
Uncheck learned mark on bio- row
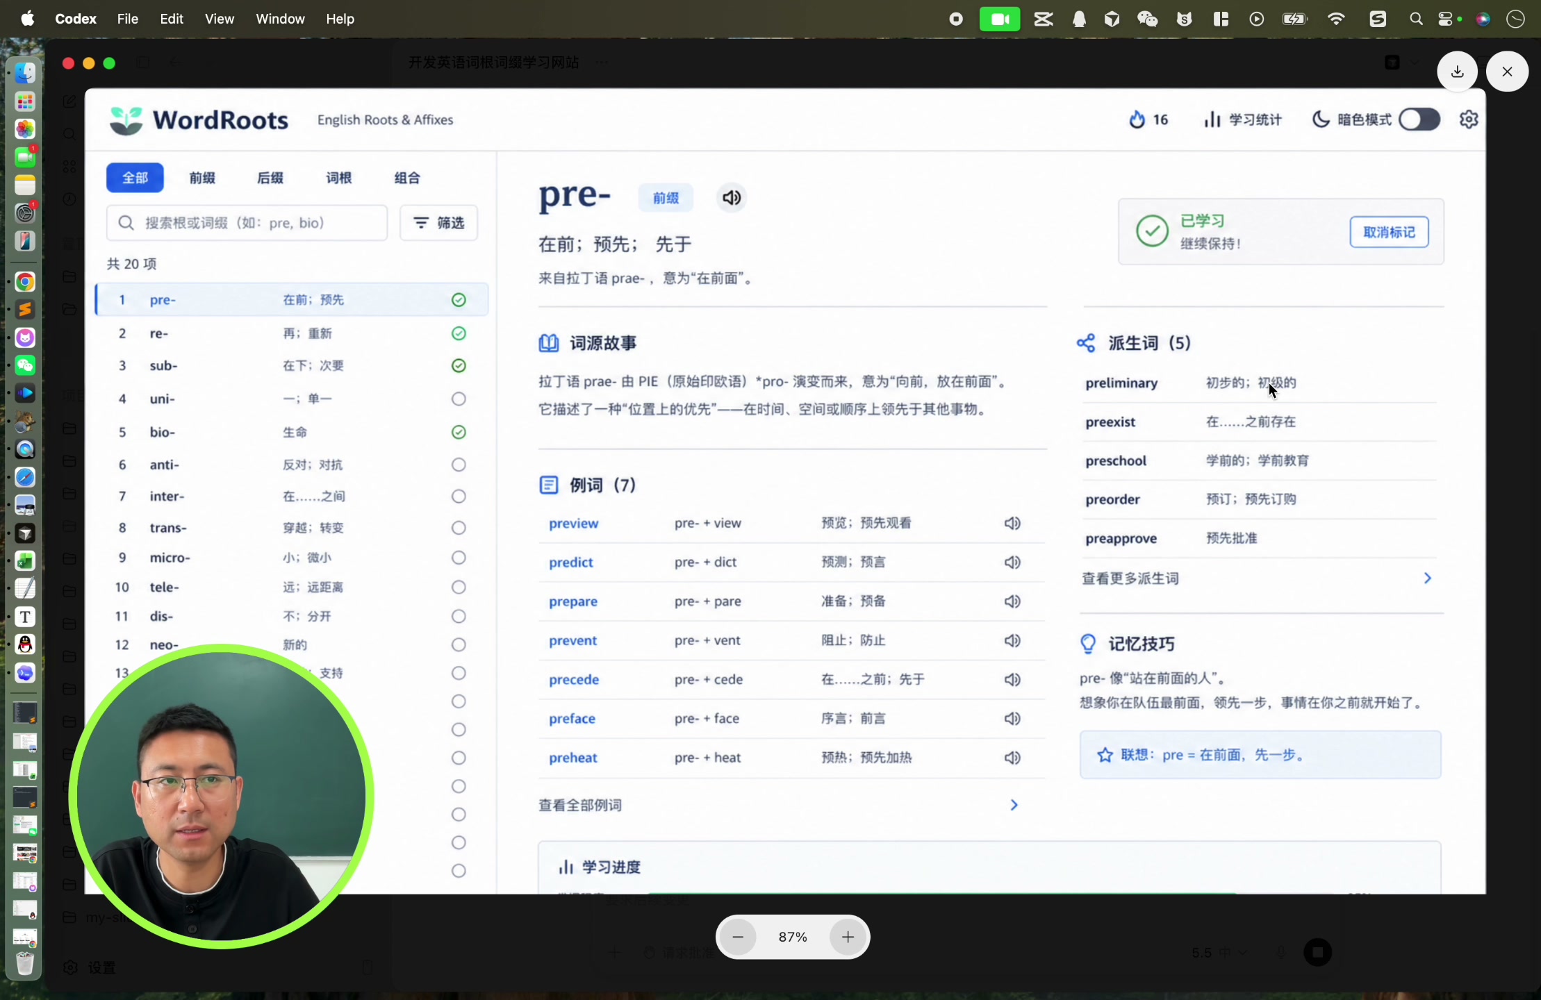pyautogui.click(x=459, y=432)
